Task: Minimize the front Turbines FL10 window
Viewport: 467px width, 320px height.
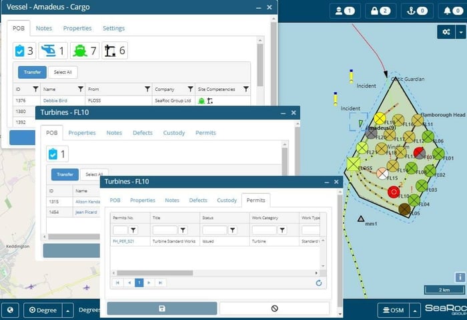Action: point(327,182)
